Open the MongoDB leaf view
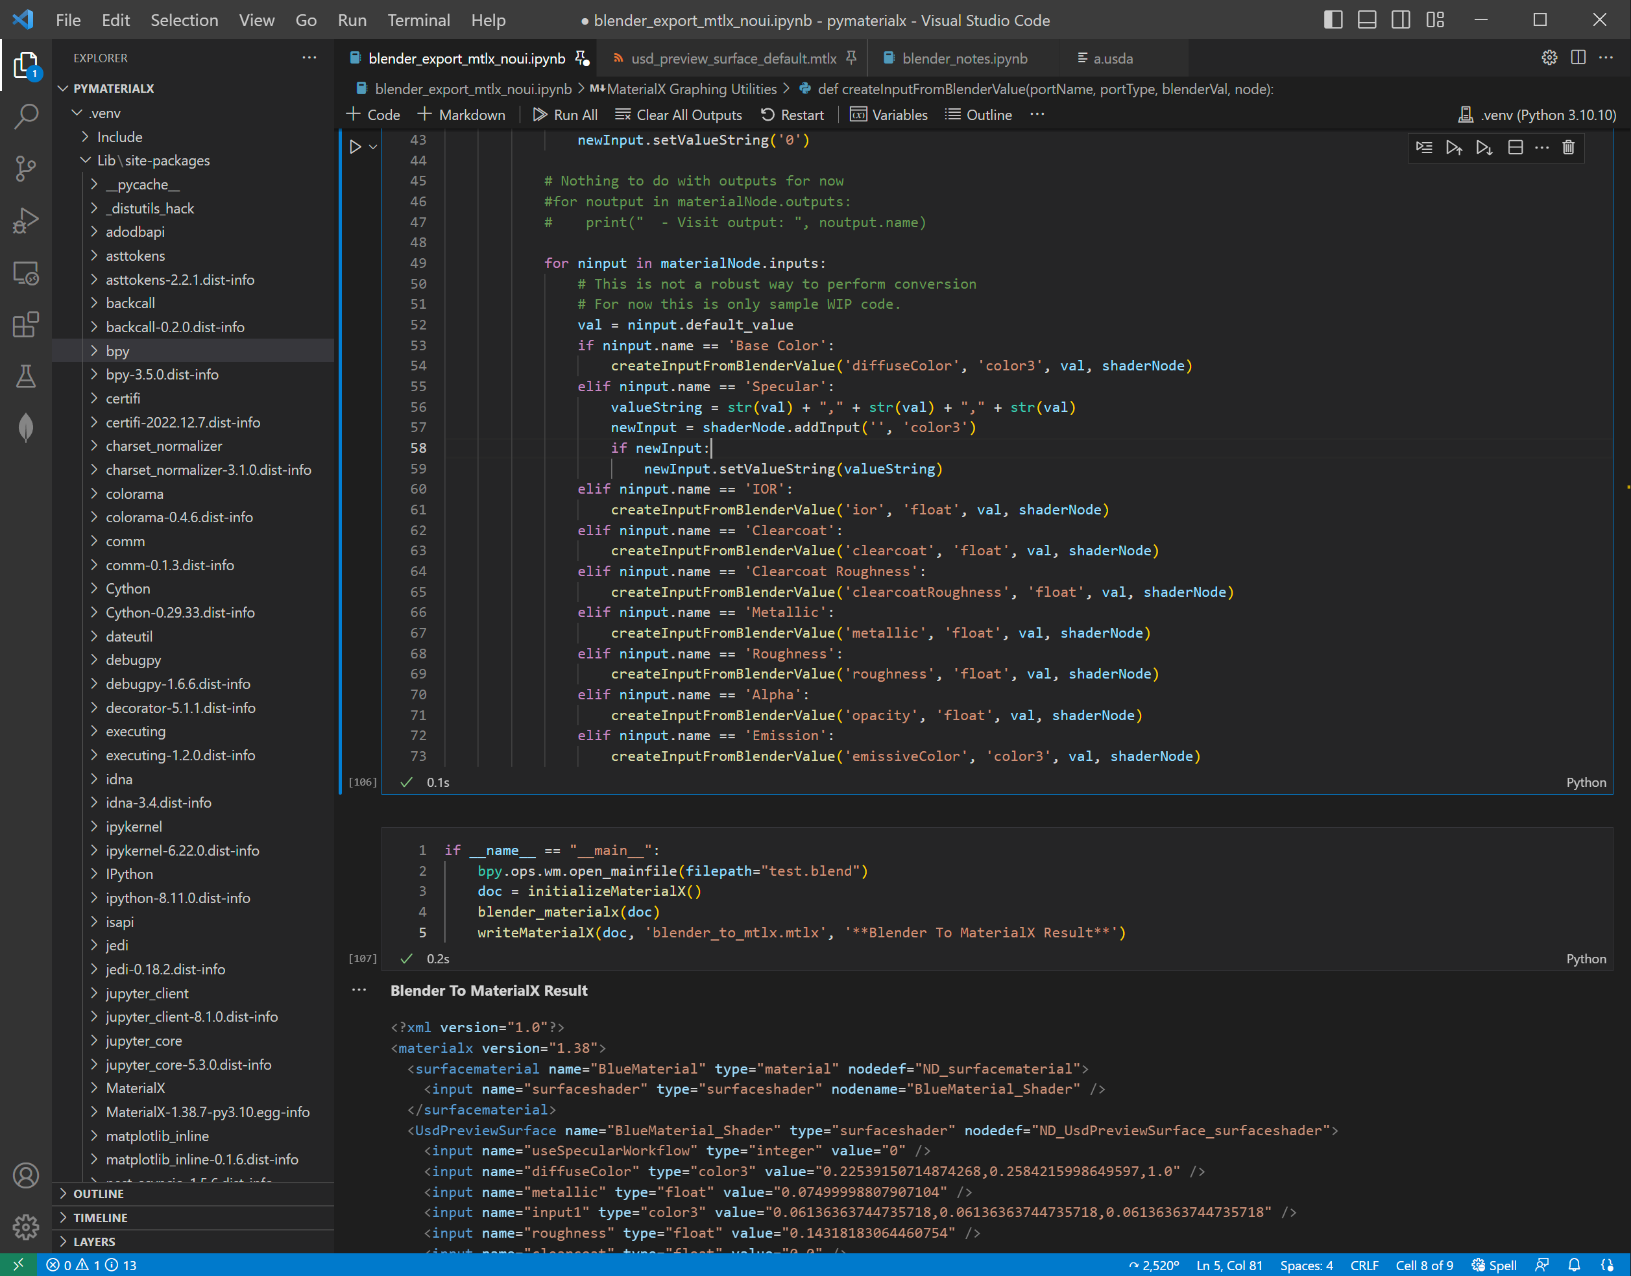1631x1276 pixels. (x=26, y=427)
